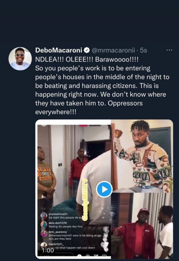Tap mario1221_'s comment avatar
This screenshot has width=179, height=261.
[x=44, y=245]
